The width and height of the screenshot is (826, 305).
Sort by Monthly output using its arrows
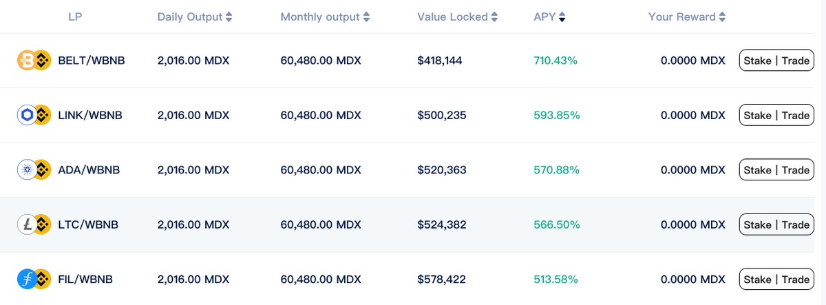click(x=366, y=17)
